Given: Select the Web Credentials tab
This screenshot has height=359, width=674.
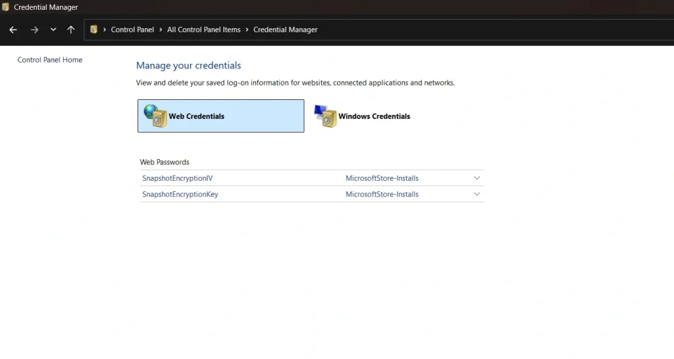Looking at the screenshot, I should [x=221, y=116].
